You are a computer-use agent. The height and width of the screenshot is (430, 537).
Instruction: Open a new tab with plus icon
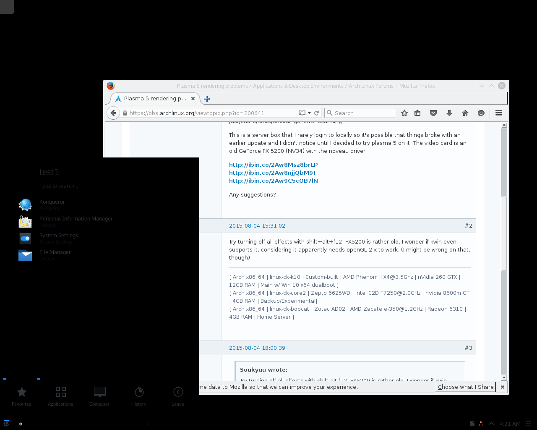click(x=207, y=99)
